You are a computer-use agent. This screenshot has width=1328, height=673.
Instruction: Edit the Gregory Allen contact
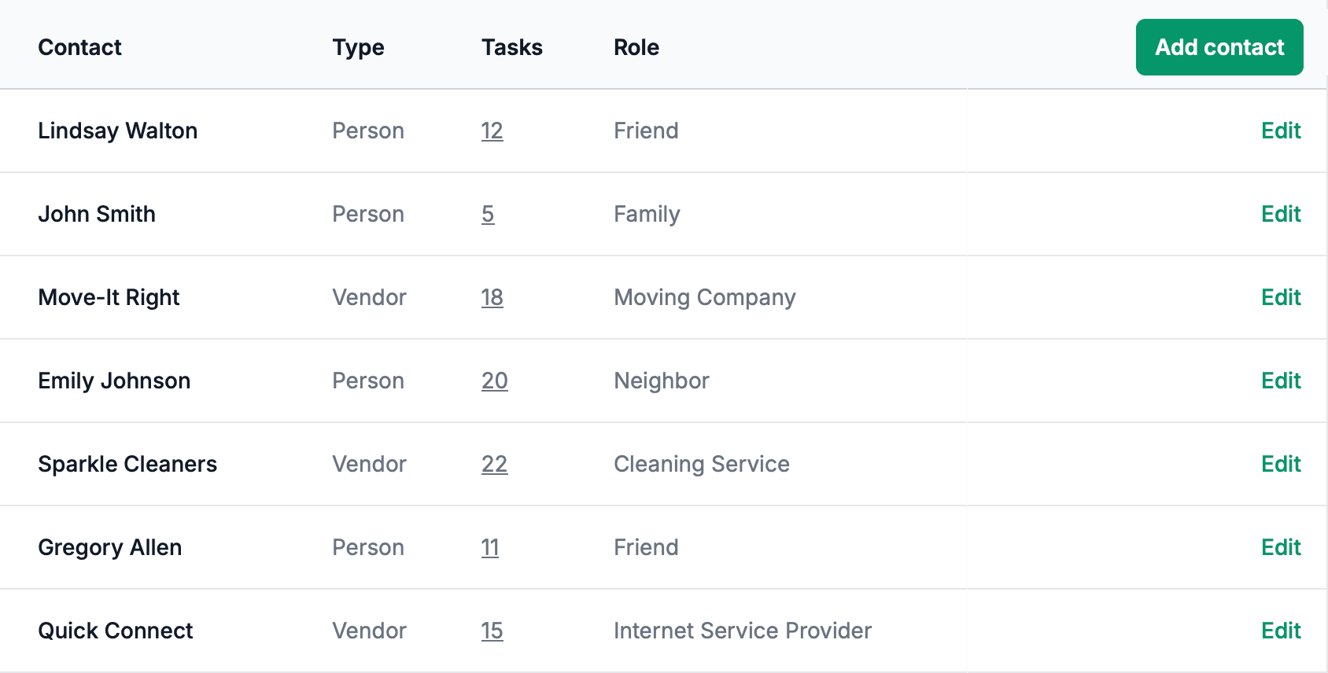1281,547
